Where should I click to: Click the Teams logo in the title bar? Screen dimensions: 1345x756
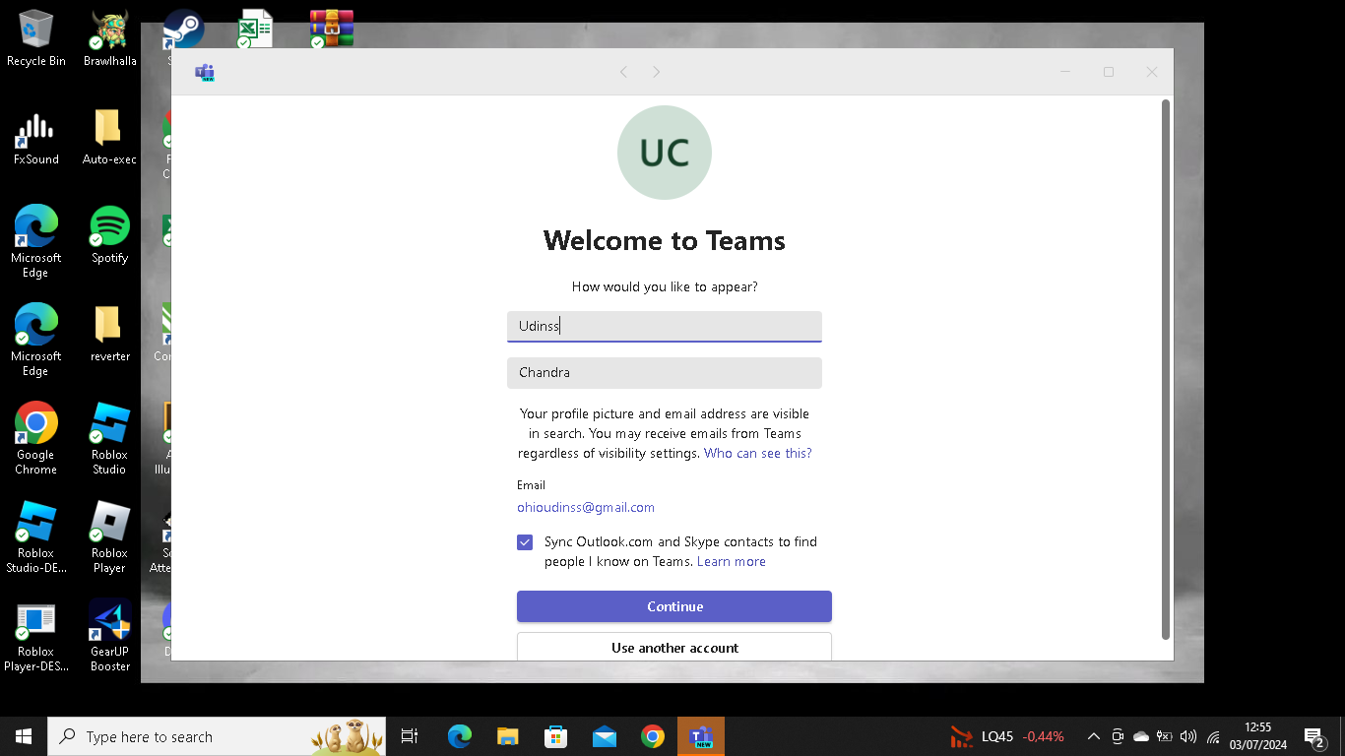(205, 72)
